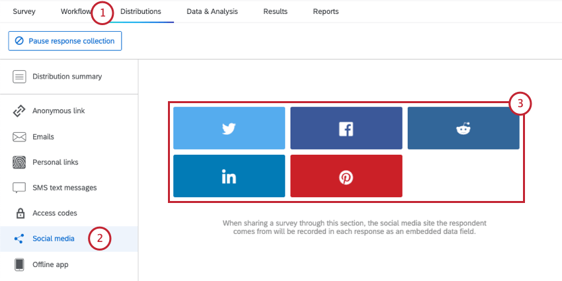
Task: Click the Distribution summary list icon
Action: click(x=19, y=77)
